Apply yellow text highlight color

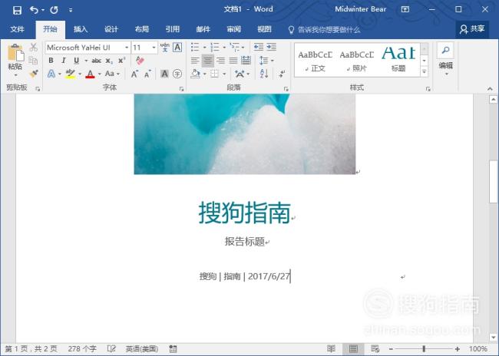[x=71, y=74]
